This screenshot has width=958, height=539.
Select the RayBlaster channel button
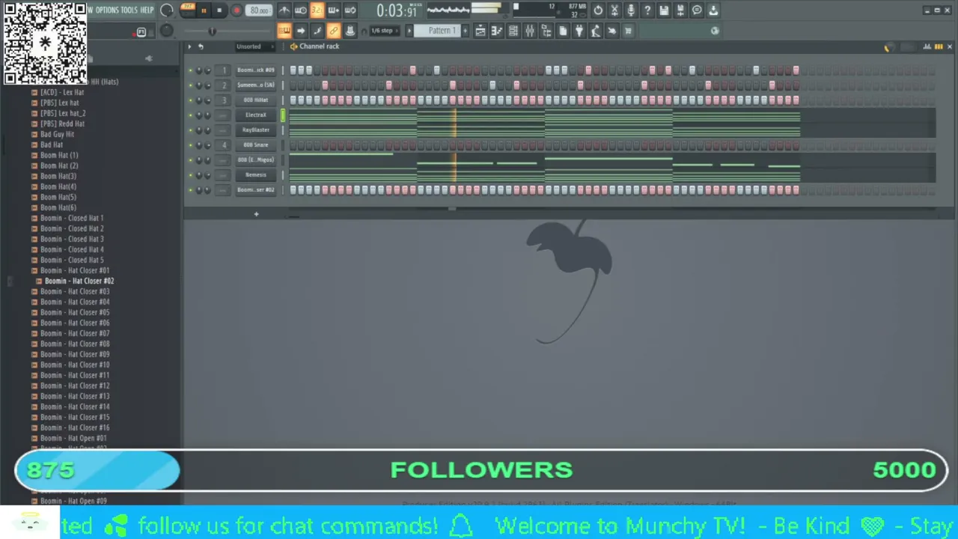(x=255, y=130)
